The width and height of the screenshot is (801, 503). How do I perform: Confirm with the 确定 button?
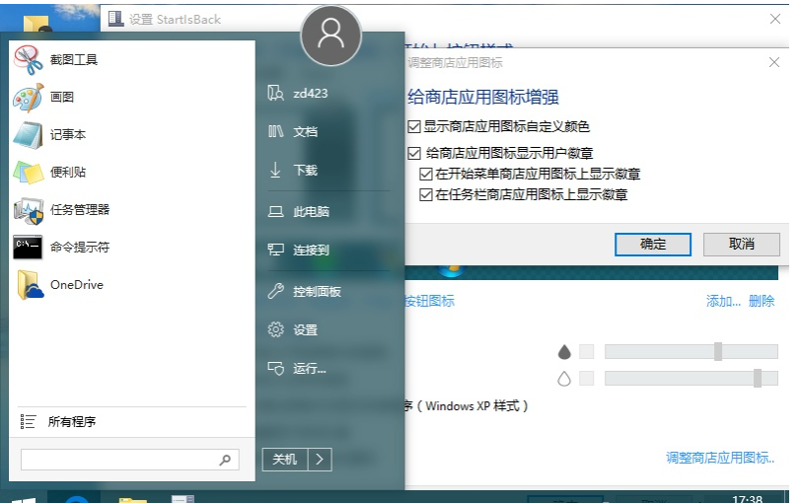tap(653, 244)
